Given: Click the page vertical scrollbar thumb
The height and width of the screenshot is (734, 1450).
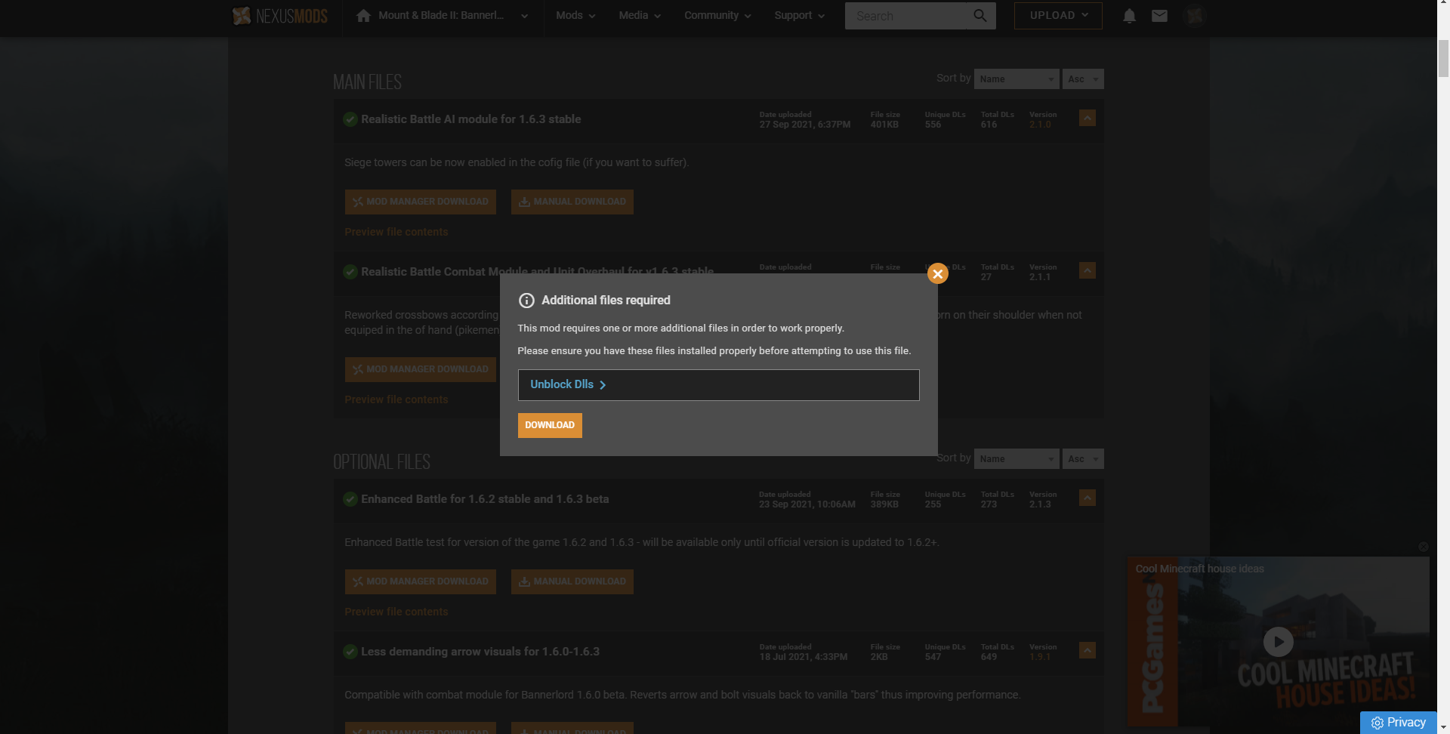Looking at the screenshot, I should (x=1443, y=57).
